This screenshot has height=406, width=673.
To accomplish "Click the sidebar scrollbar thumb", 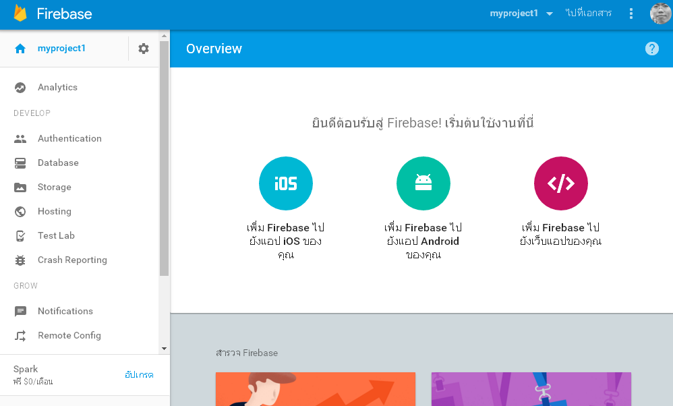I will click(x=164, y=158).
